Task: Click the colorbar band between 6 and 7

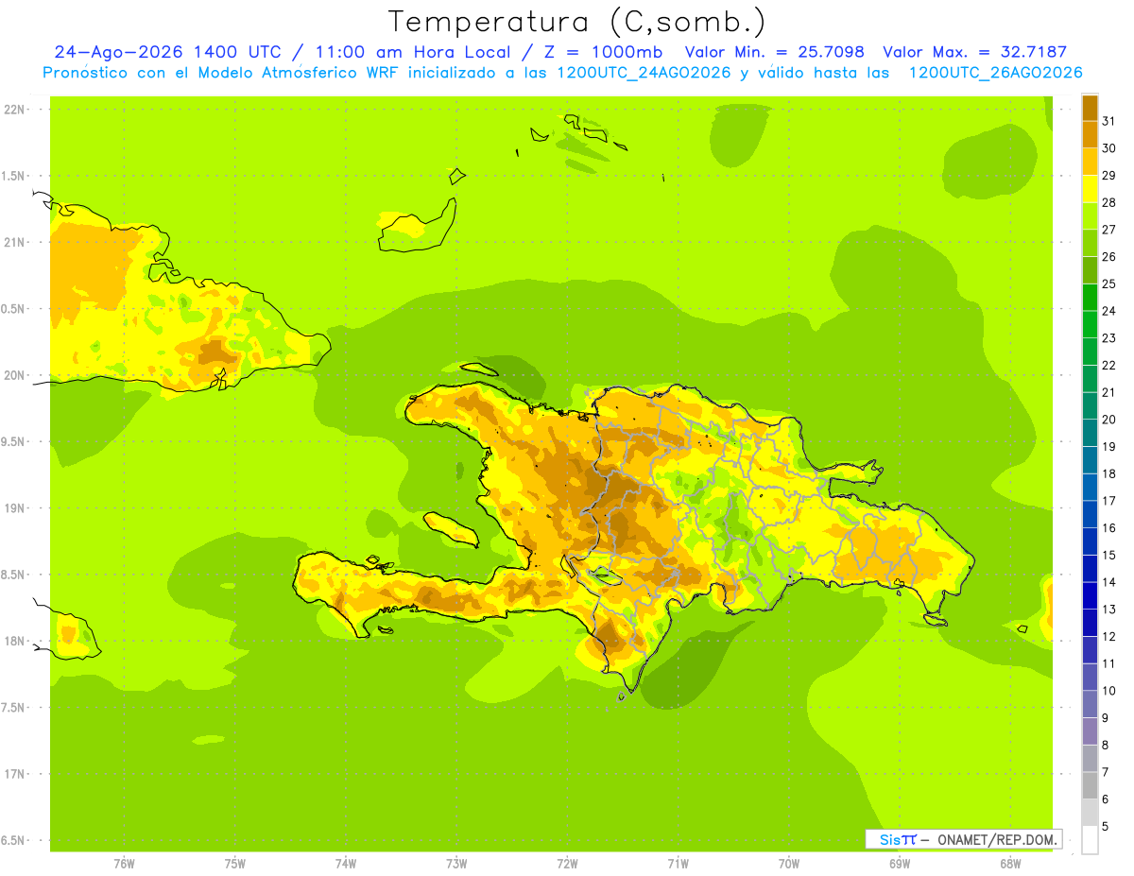Action: [1090, 785]
